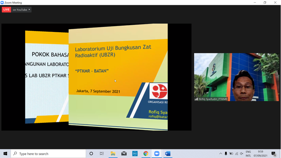Click the 'Rofiq Syaifudin_PTKMR' name label
281x158 pixels.
coord(213,99)
